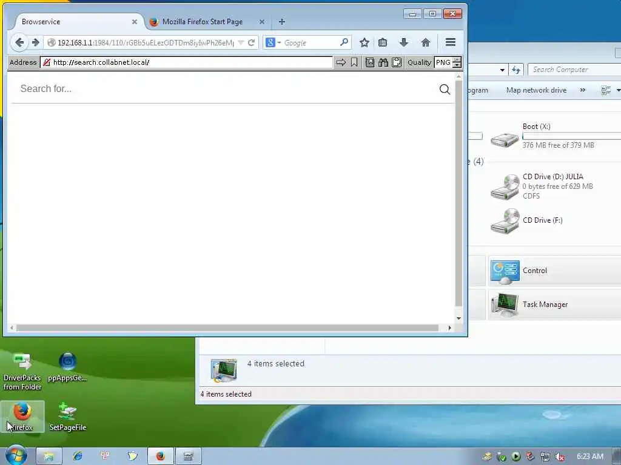The width and height of the screenshot is (621, 465).
Task: Click the scroll down arrow of page
Action: pos(458,318)
